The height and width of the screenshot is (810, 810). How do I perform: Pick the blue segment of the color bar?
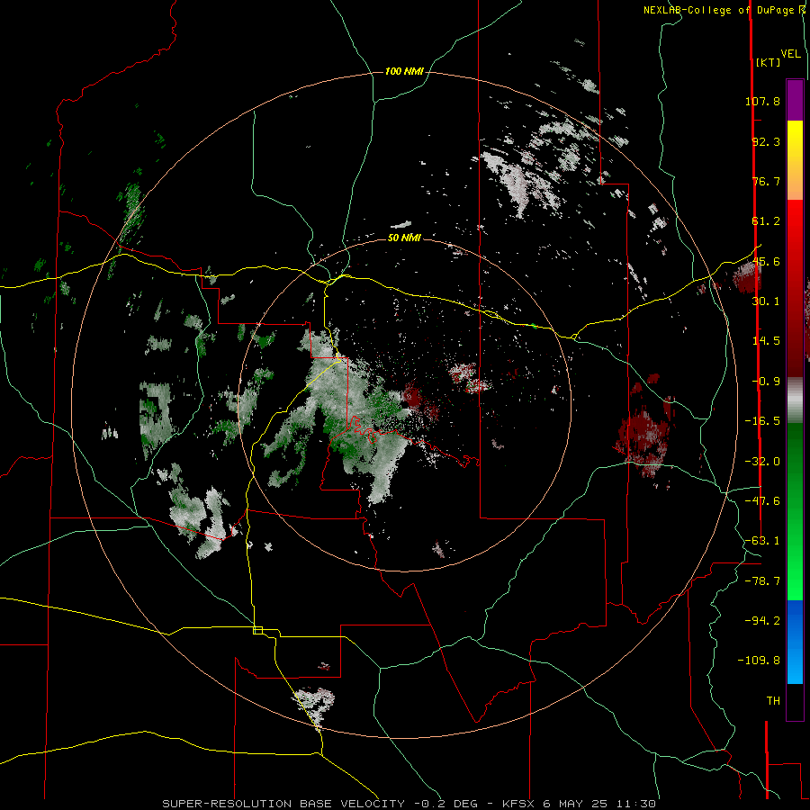pos(795,642)
